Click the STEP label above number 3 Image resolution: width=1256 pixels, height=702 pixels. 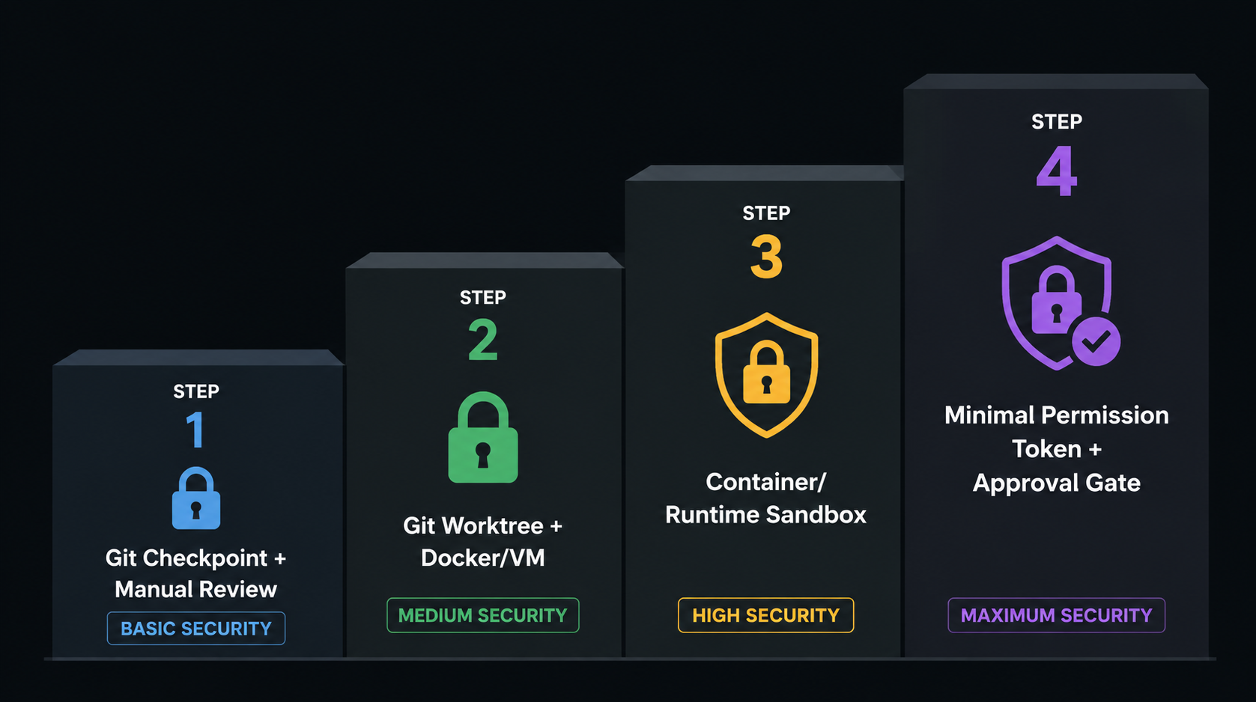[x=766, y=213]
